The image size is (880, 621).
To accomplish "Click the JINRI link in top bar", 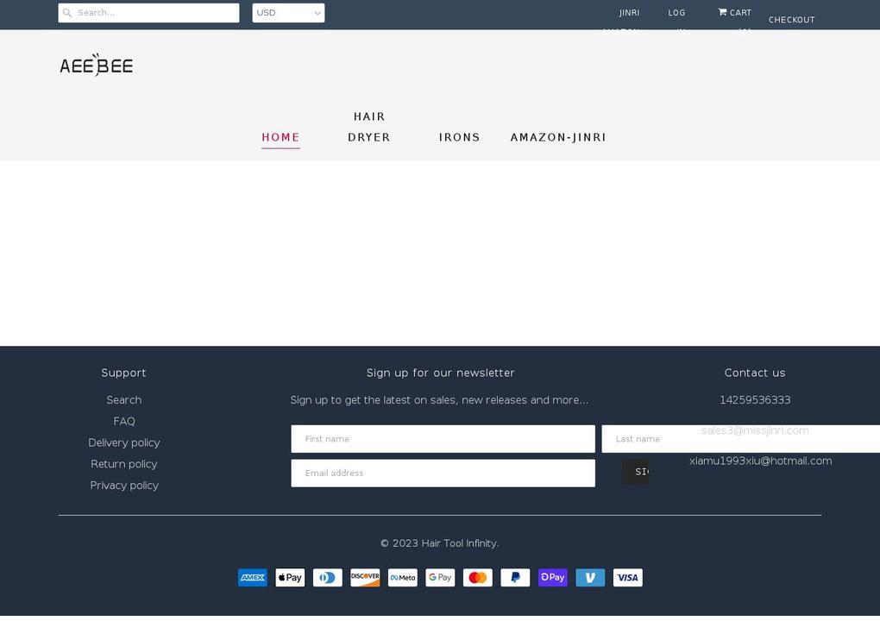I will [x=629, y=13].
